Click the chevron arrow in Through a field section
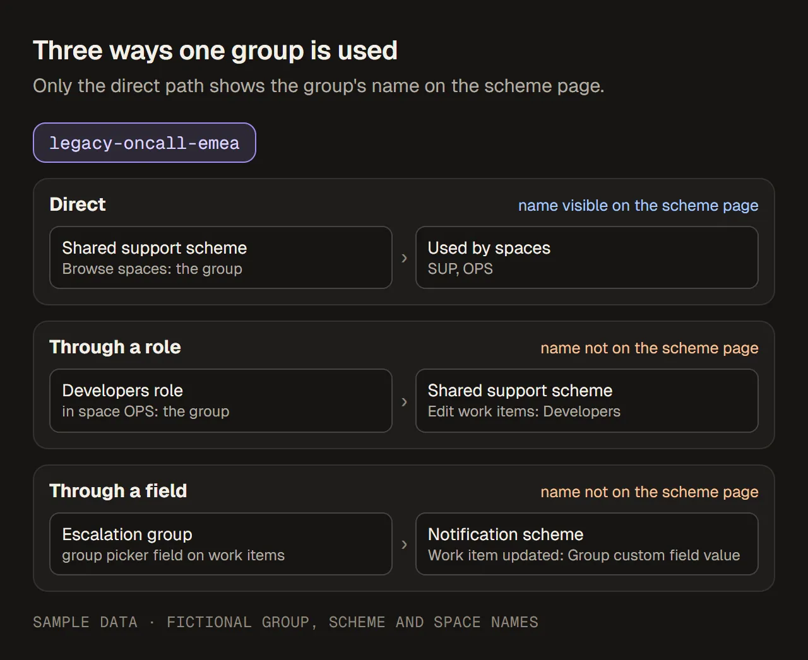The height and width of the screenshot is (660, 808). pos(404,545)
